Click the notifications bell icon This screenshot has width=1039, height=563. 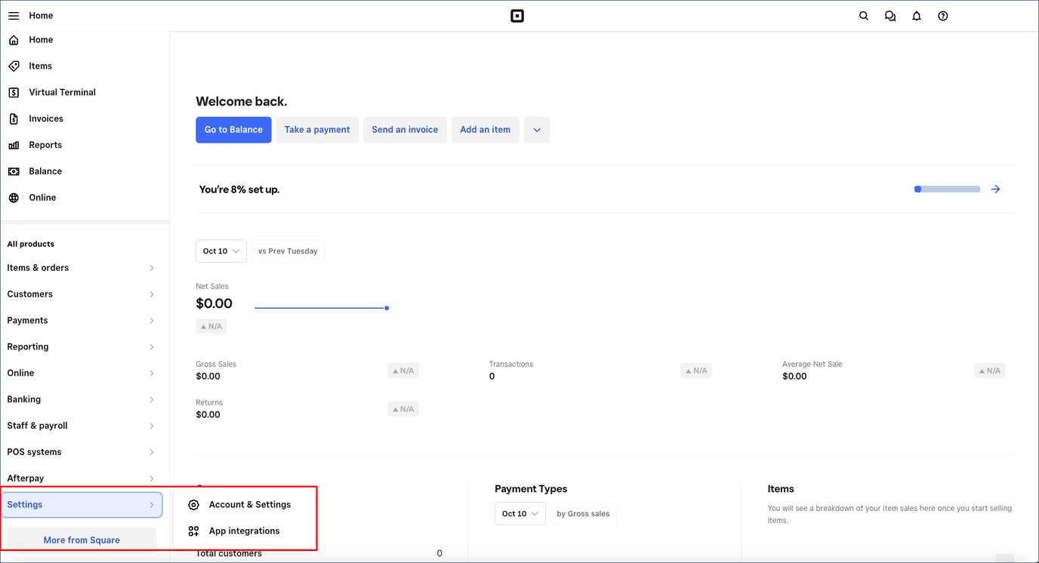pos(917,16)
